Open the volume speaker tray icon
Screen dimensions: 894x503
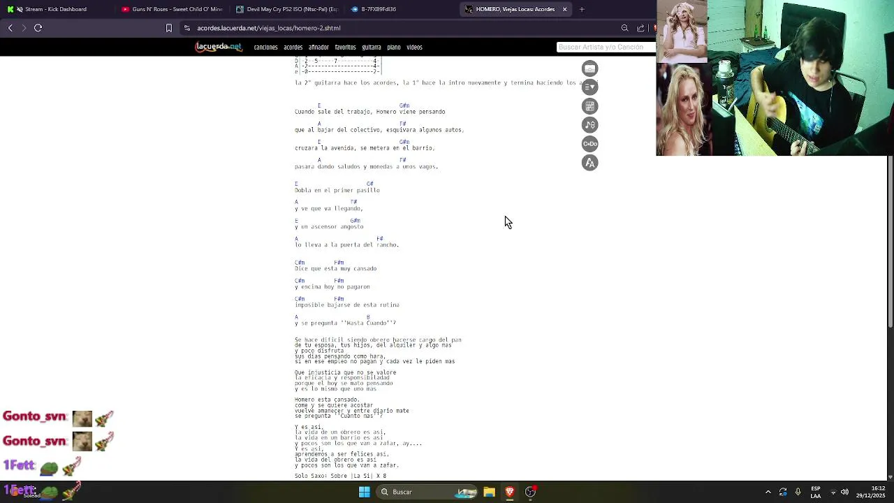tap(844, 492)
